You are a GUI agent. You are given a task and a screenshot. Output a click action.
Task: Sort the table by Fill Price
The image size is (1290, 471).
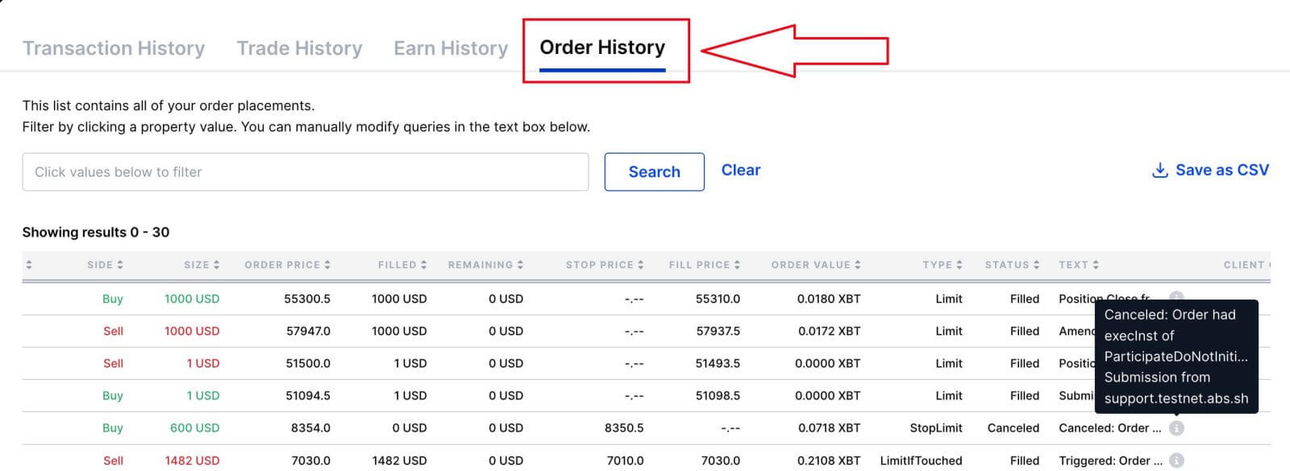(x=737, y=265)
